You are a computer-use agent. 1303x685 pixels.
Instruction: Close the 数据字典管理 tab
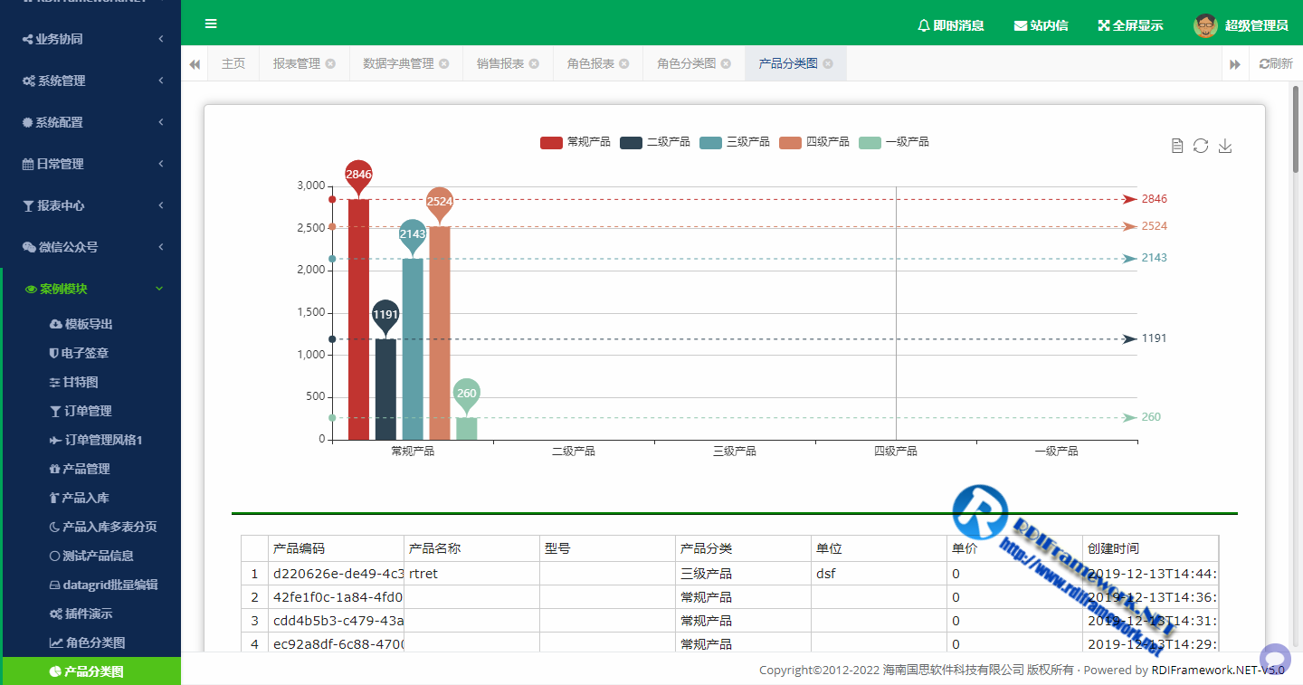(x=443, y=63)
